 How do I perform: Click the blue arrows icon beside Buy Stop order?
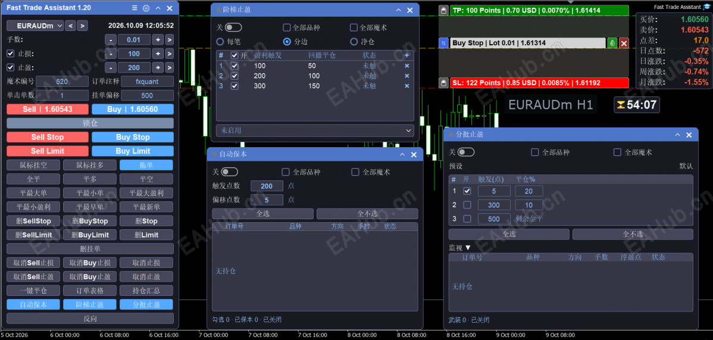click(444, 43)
